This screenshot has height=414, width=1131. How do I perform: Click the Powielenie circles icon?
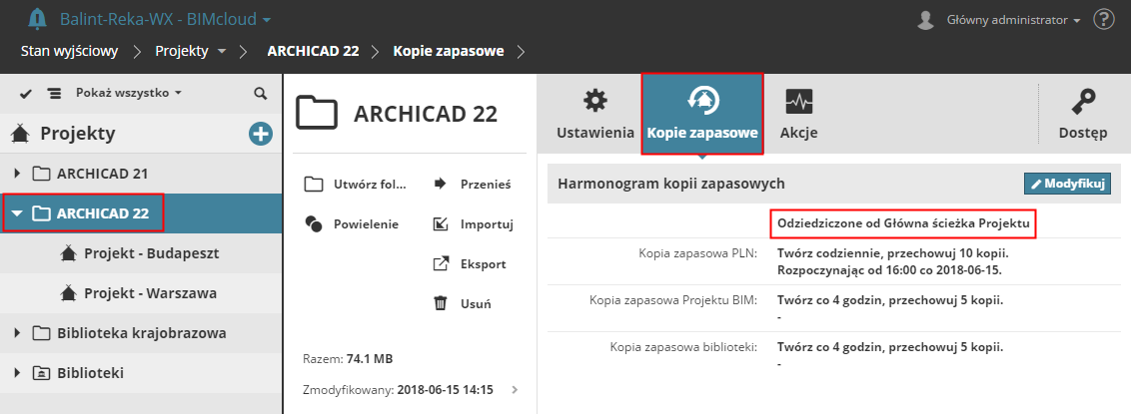(x=313, y=223)
